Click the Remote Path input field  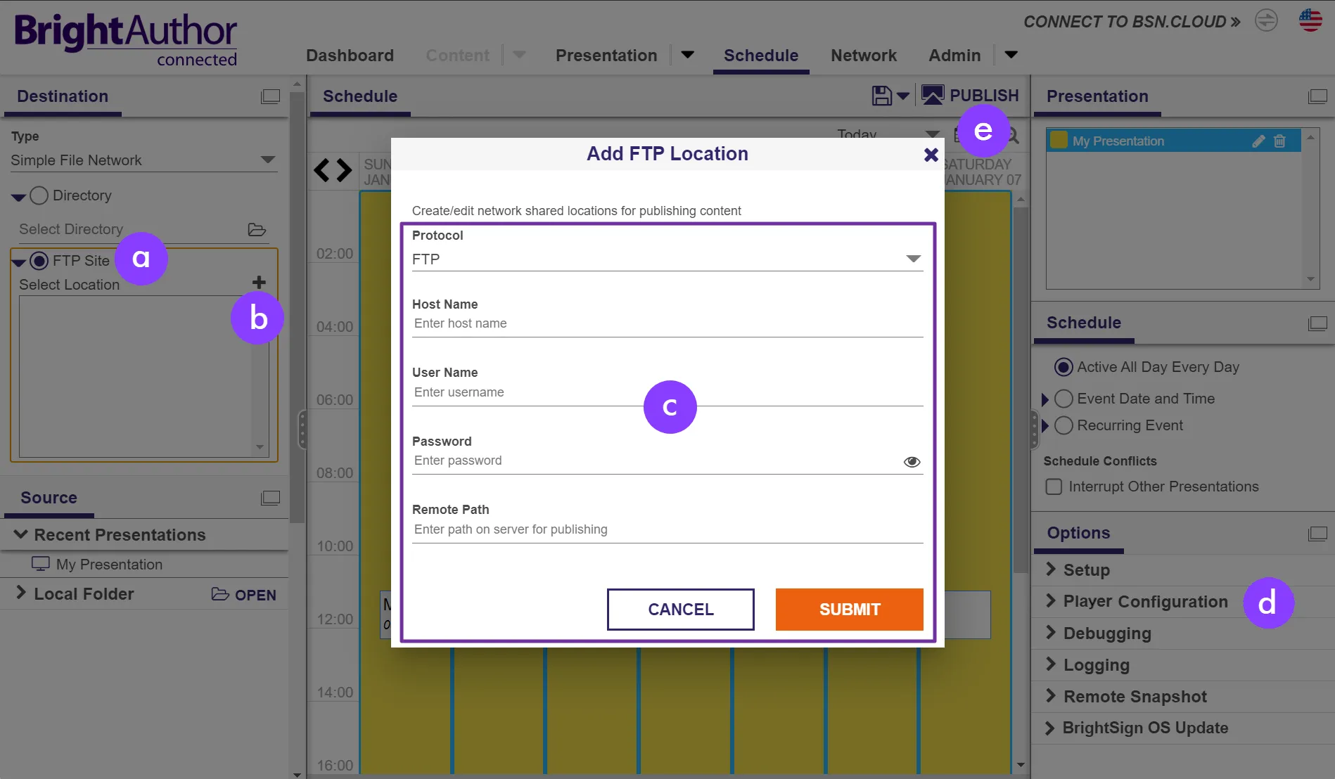[x=667, y=529]
